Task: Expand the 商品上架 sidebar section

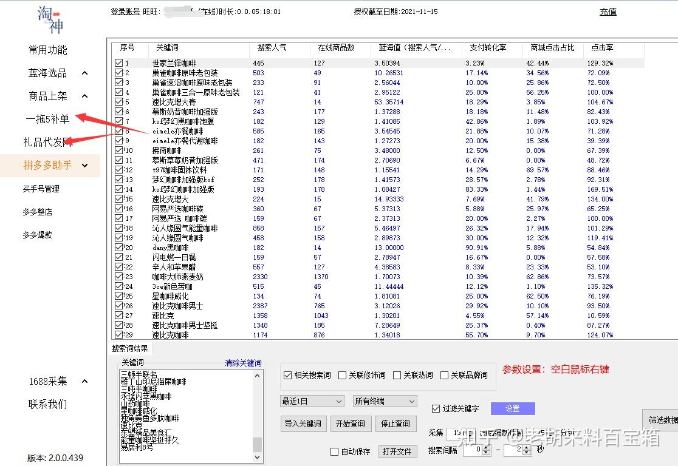Action: click(x=85, y=96)
